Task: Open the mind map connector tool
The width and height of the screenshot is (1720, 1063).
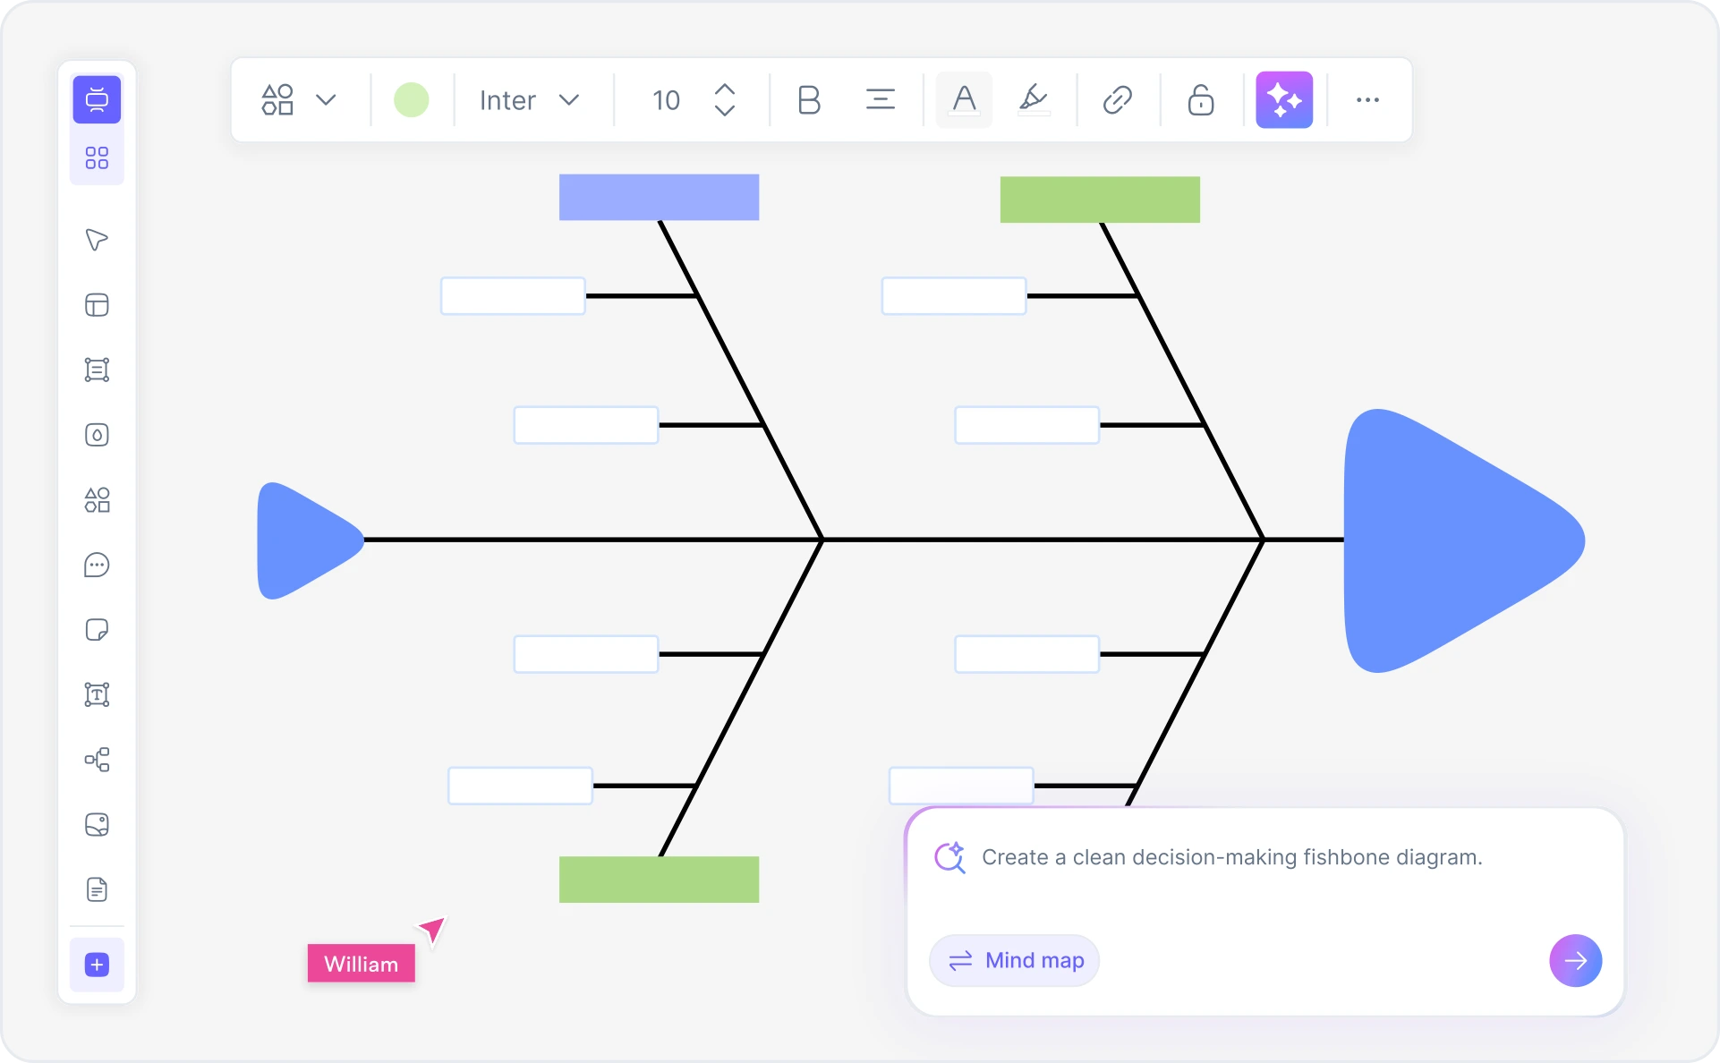Action: click(97, 760)
